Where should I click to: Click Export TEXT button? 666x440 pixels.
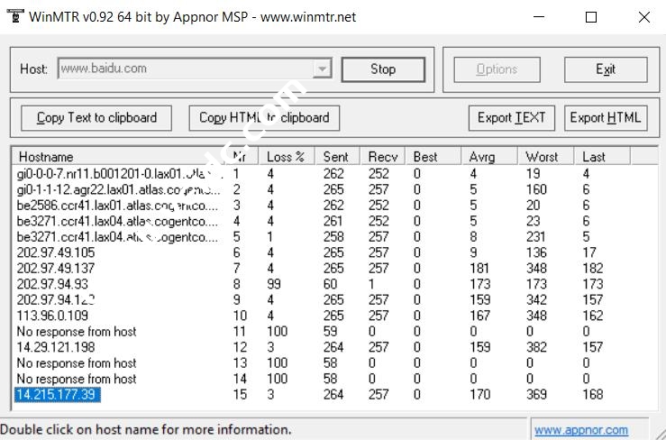coord(511,117)
